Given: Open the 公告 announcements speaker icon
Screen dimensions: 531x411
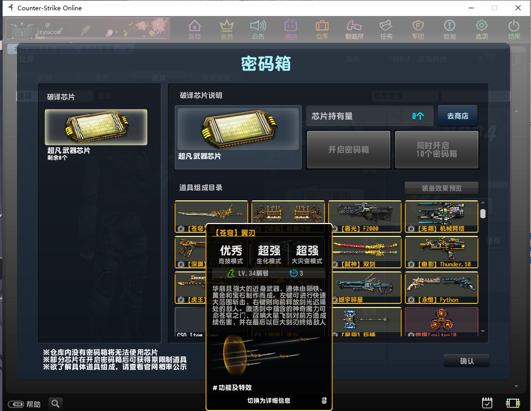Looking at the screenshot, I should coord(258,28).
